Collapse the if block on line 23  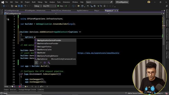click(20, 74)
